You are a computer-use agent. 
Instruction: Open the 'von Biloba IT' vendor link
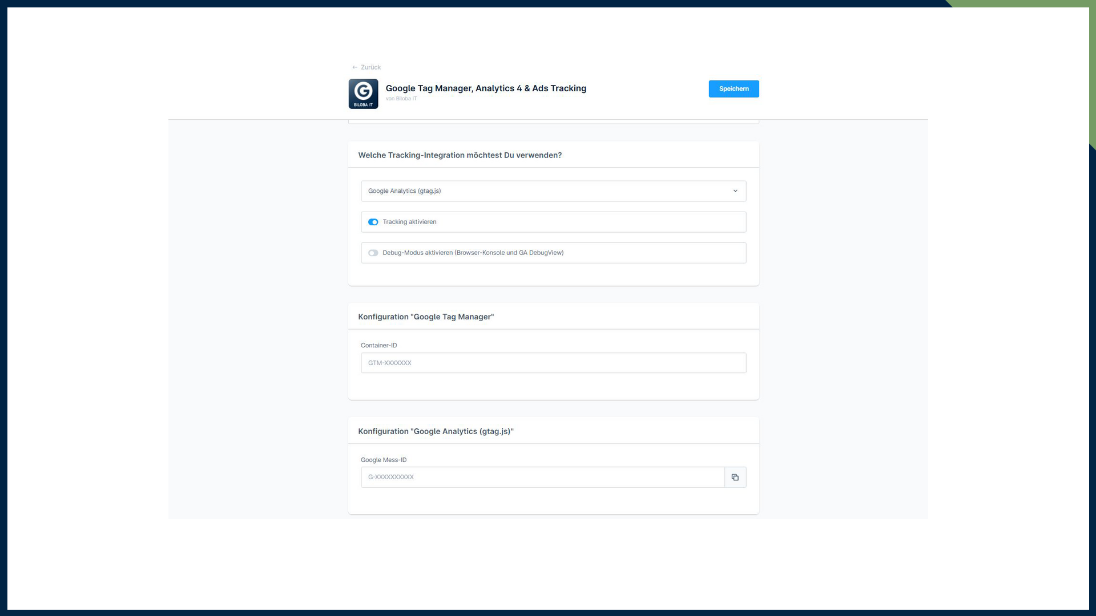click(401, 99)
